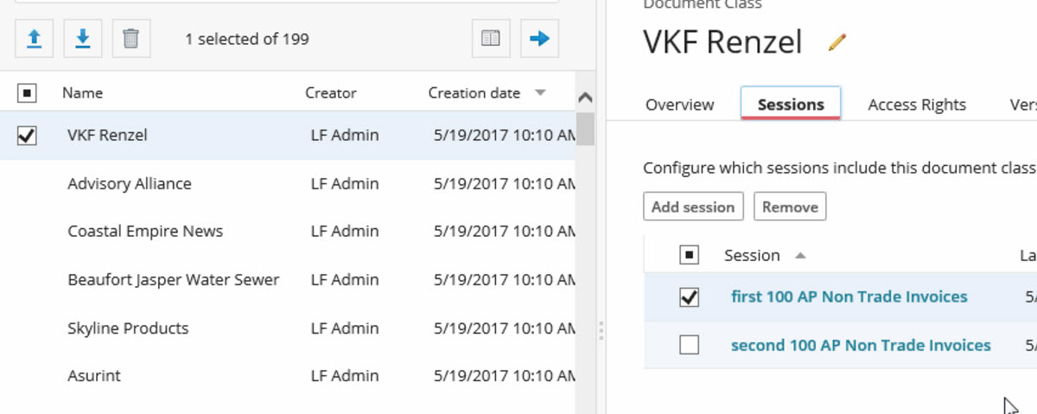Click the pencil icon beside VKF Renzel
Screen dimensions: 1037x414
click(837, 41)
